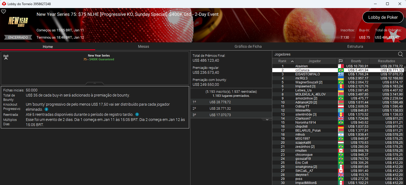
Task: Click the flag column header icon
Action: coord(341,61)
